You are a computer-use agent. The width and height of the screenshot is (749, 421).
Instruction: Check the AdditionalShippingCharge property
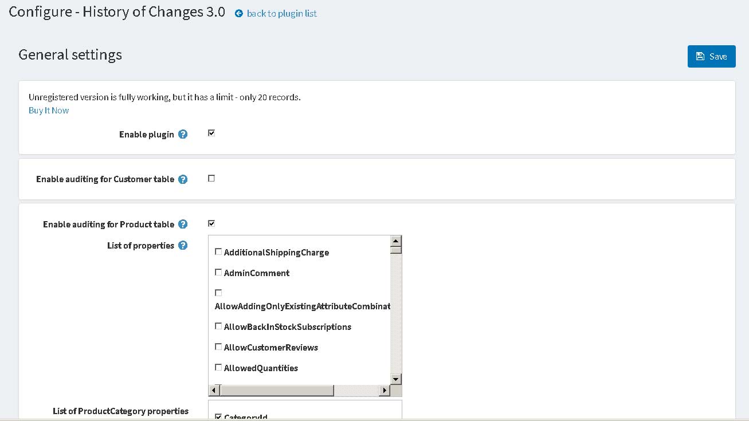218,251
